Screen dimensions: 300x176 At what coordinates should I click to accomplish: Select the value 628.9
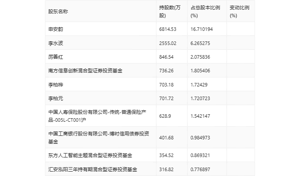pyautogui.click(x=165, y=116)
